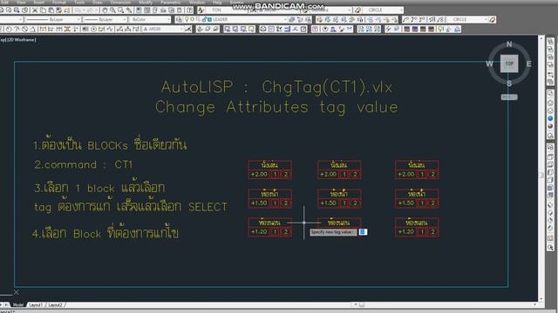Open the Properties palette icon

coord(139,10)
